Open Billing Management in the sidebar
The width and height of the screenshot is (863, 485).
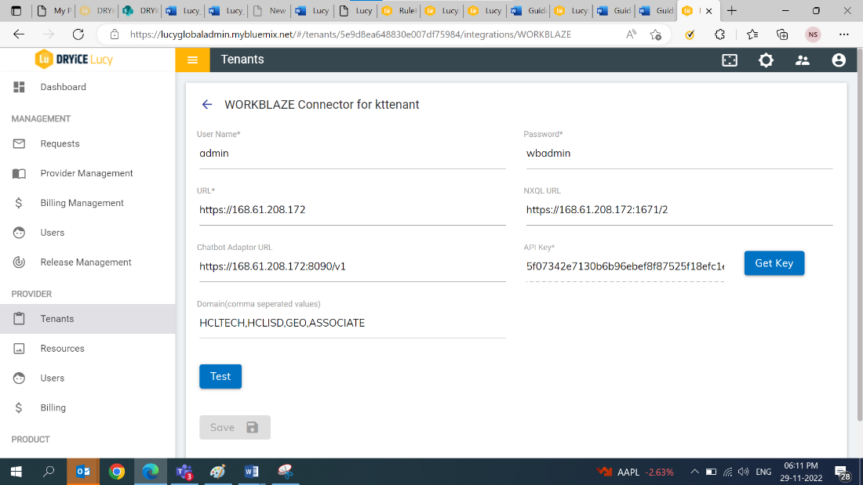(x=88, y=203)
